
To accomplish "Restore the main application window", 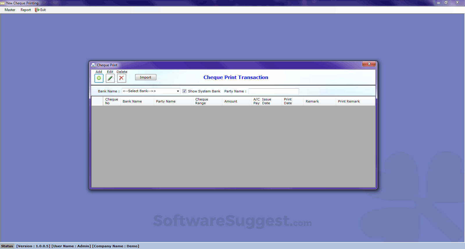I will coord(446,3).
